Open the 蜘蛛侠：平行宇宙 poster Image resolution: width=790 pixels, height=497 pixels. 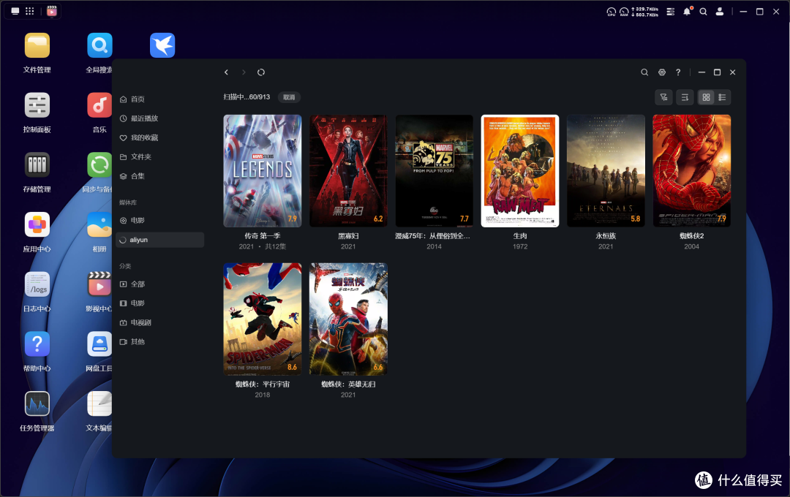(263, 319)
